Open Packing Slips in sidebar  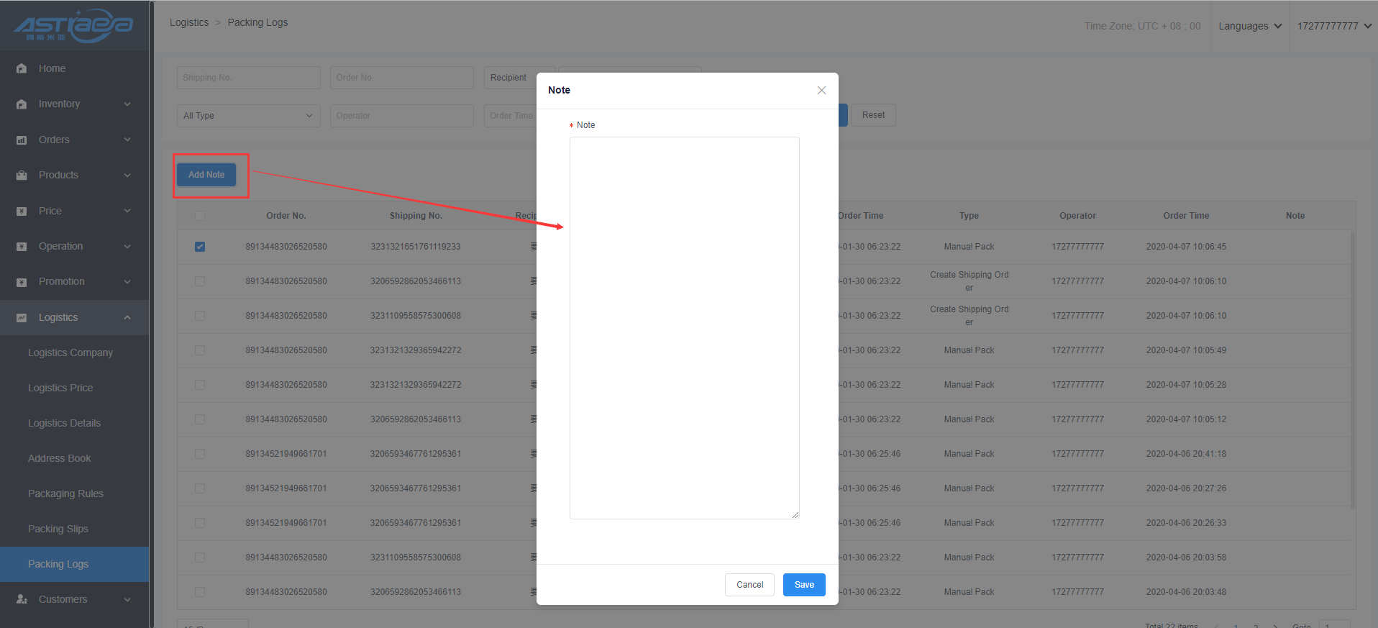(58, 529)
